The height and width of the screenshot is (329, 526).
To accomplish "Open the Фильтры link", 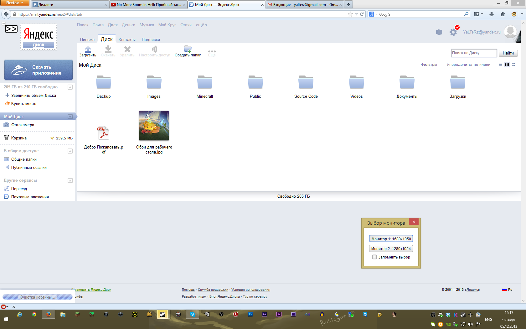I will [x=429, y=65].
